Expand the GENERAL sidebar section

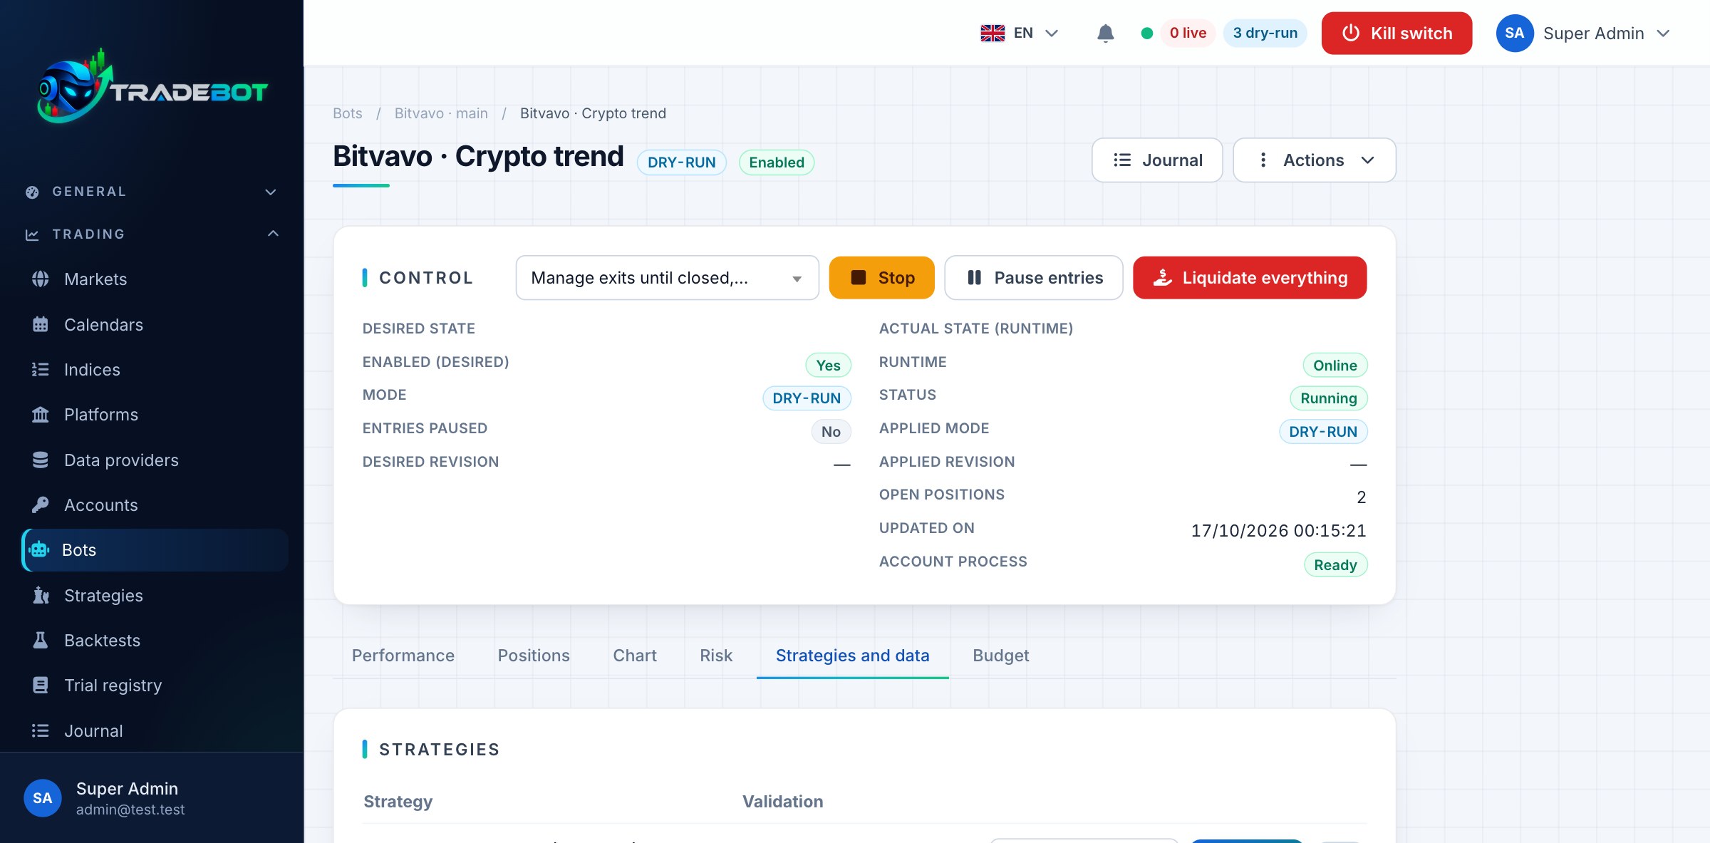152,192
